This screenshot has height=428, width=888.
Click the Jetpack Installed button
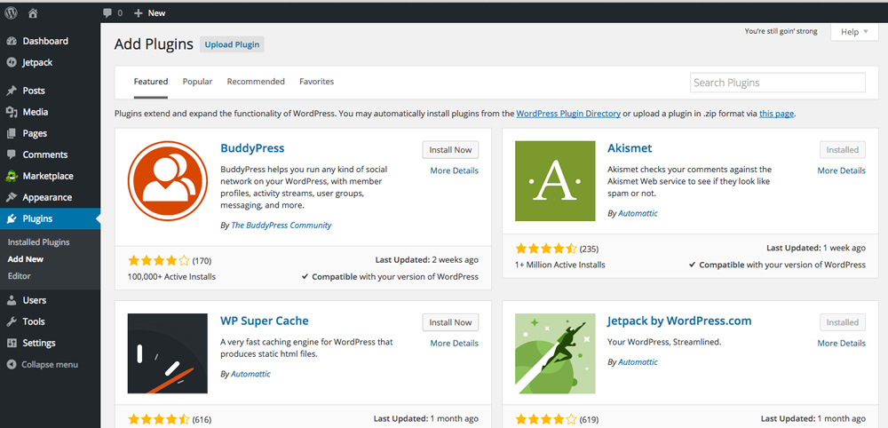(x=843, y=322)
